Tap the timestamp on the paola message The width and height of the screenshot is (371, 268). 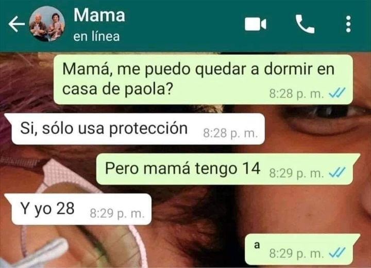[x=296, y=93]
